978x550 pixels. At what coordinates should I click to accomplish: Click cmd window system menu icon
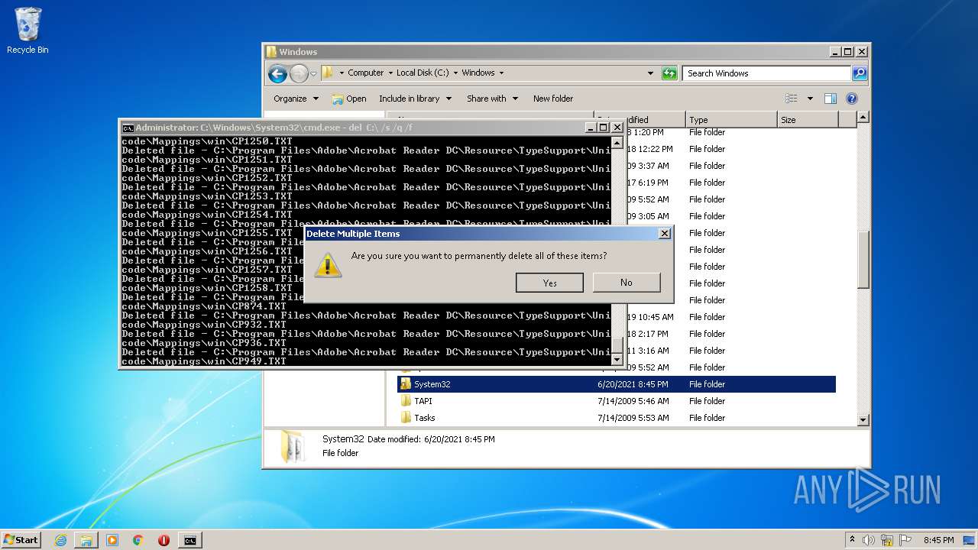click(128, 128)
